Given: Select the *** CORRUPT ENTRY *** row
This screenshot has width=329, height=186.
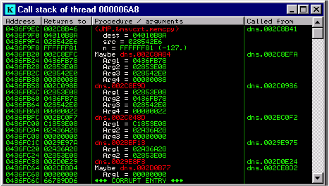Looking at the screenshot, I should click(139, 181).
